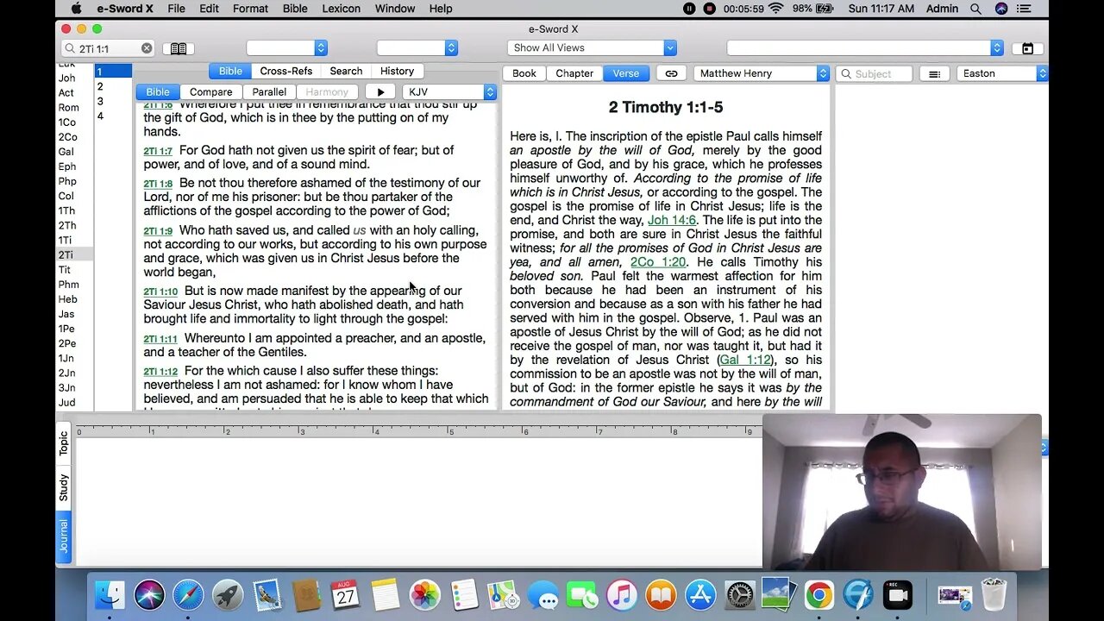Open the Bible menu
Image resolution: width=1104 pixels, height=621 pixels.
[295, 9]
